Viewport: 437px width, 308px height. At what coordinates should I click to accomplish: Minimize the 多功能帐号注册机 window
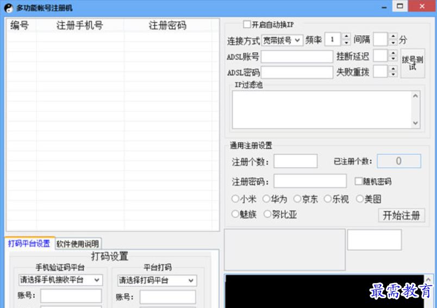click(384, 7)
